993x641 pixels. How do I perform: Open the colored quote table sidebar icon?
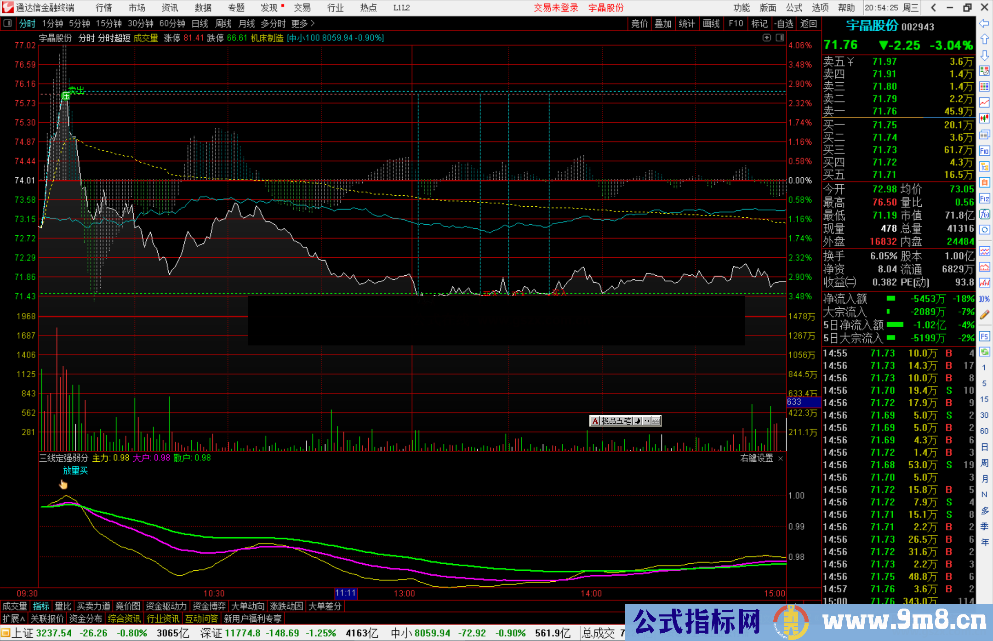pos(984,87)
